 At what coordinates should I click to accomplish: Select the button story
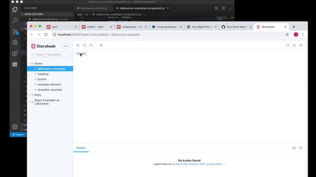click(x=42, y=79)
